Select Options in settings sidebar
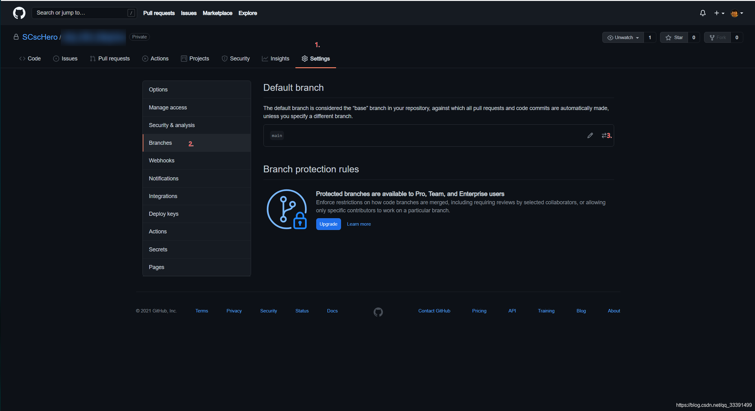This screenshot has height=411, width=755. tap(197, 90)
